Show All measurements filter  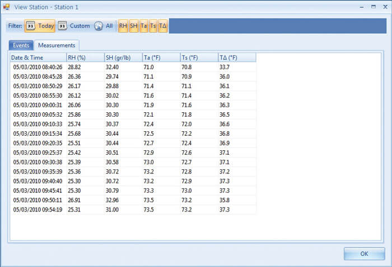tap(104, 26)
